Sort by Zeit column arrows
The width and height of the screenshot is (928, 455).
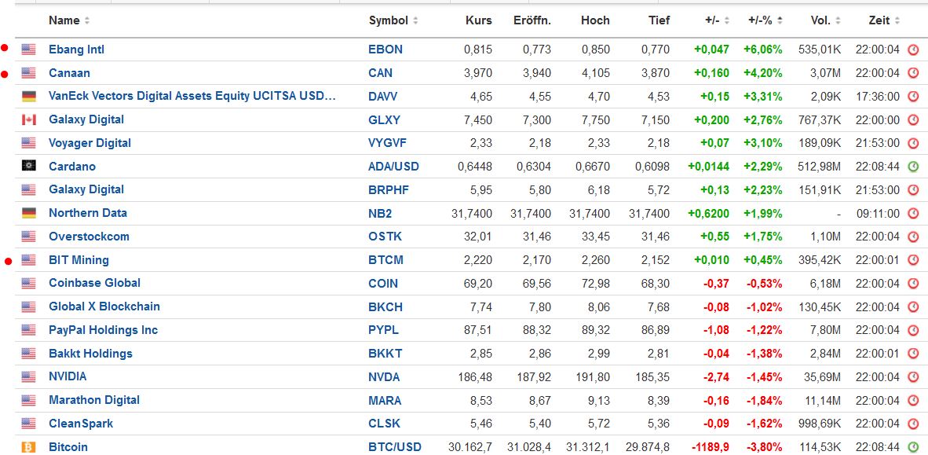click(x=897, y=20)
